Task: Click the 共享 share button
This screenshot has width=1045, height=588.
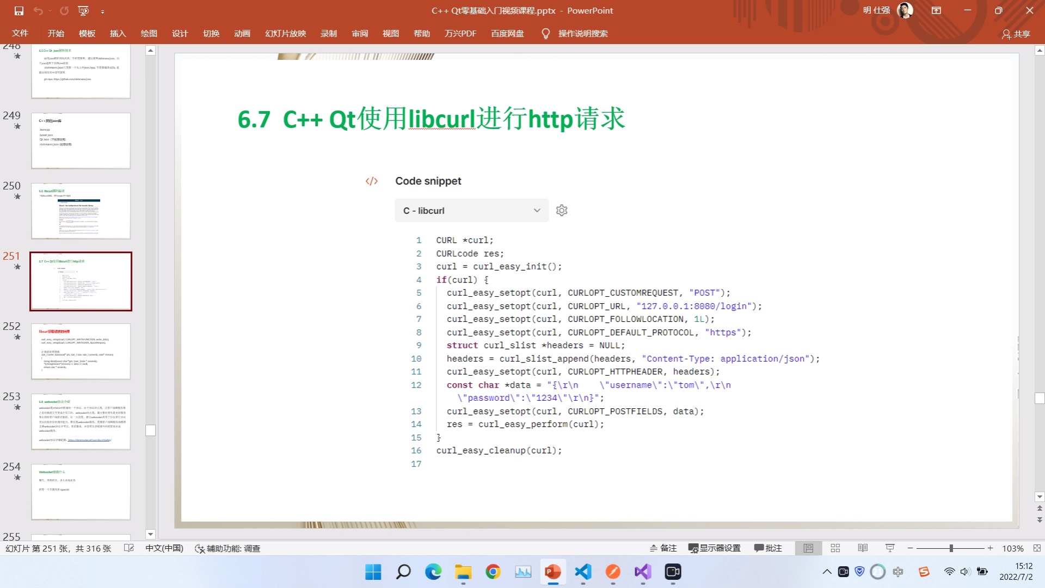Action: (x=1017, y=34)
